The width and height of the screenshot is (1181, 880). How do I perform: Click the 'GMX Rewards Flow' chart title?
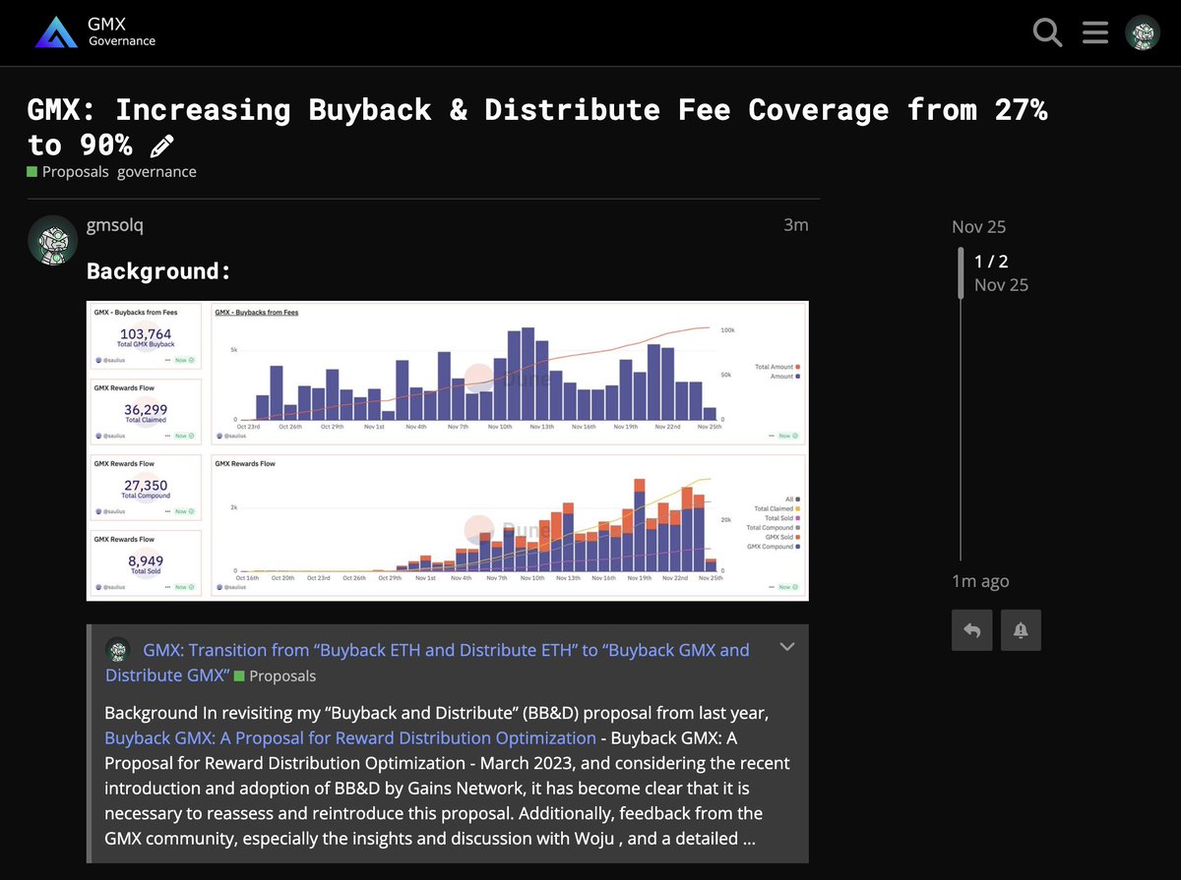(x=243, y=463)
